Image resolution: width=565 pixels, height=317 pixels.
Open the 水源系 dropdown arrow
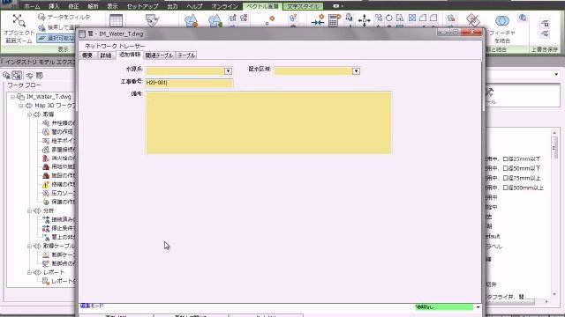[x=228, y=71]
